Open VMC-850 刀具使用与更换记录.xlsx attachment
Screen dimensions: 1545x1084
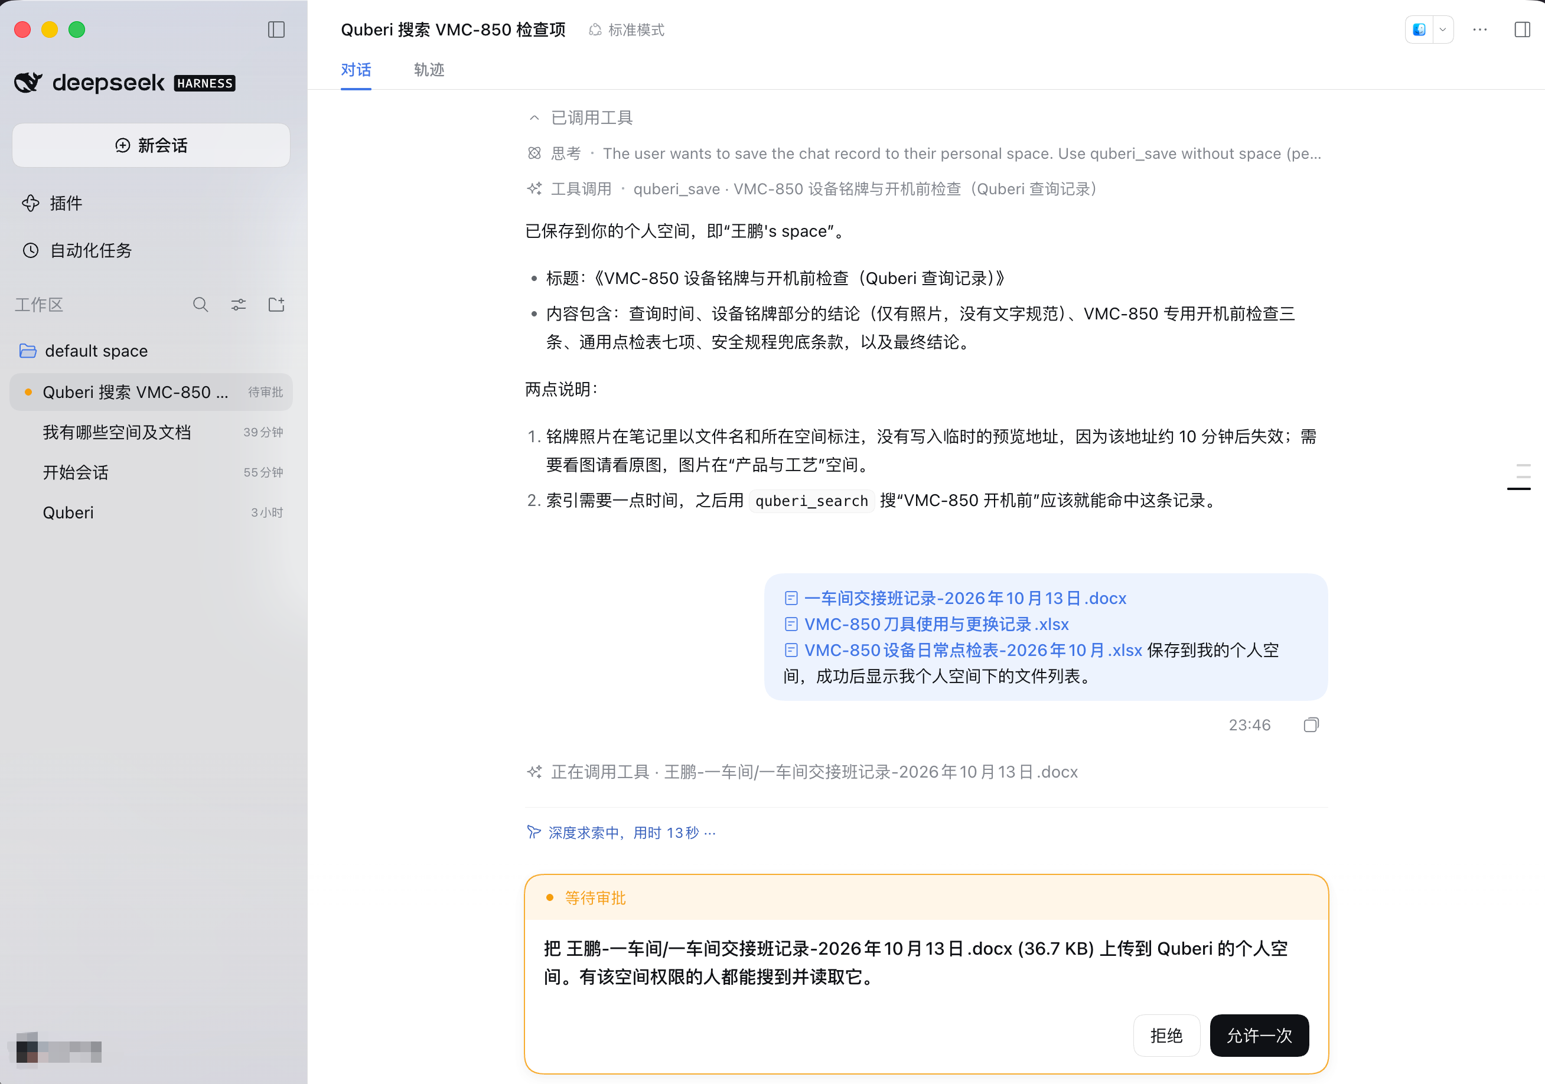927,625
